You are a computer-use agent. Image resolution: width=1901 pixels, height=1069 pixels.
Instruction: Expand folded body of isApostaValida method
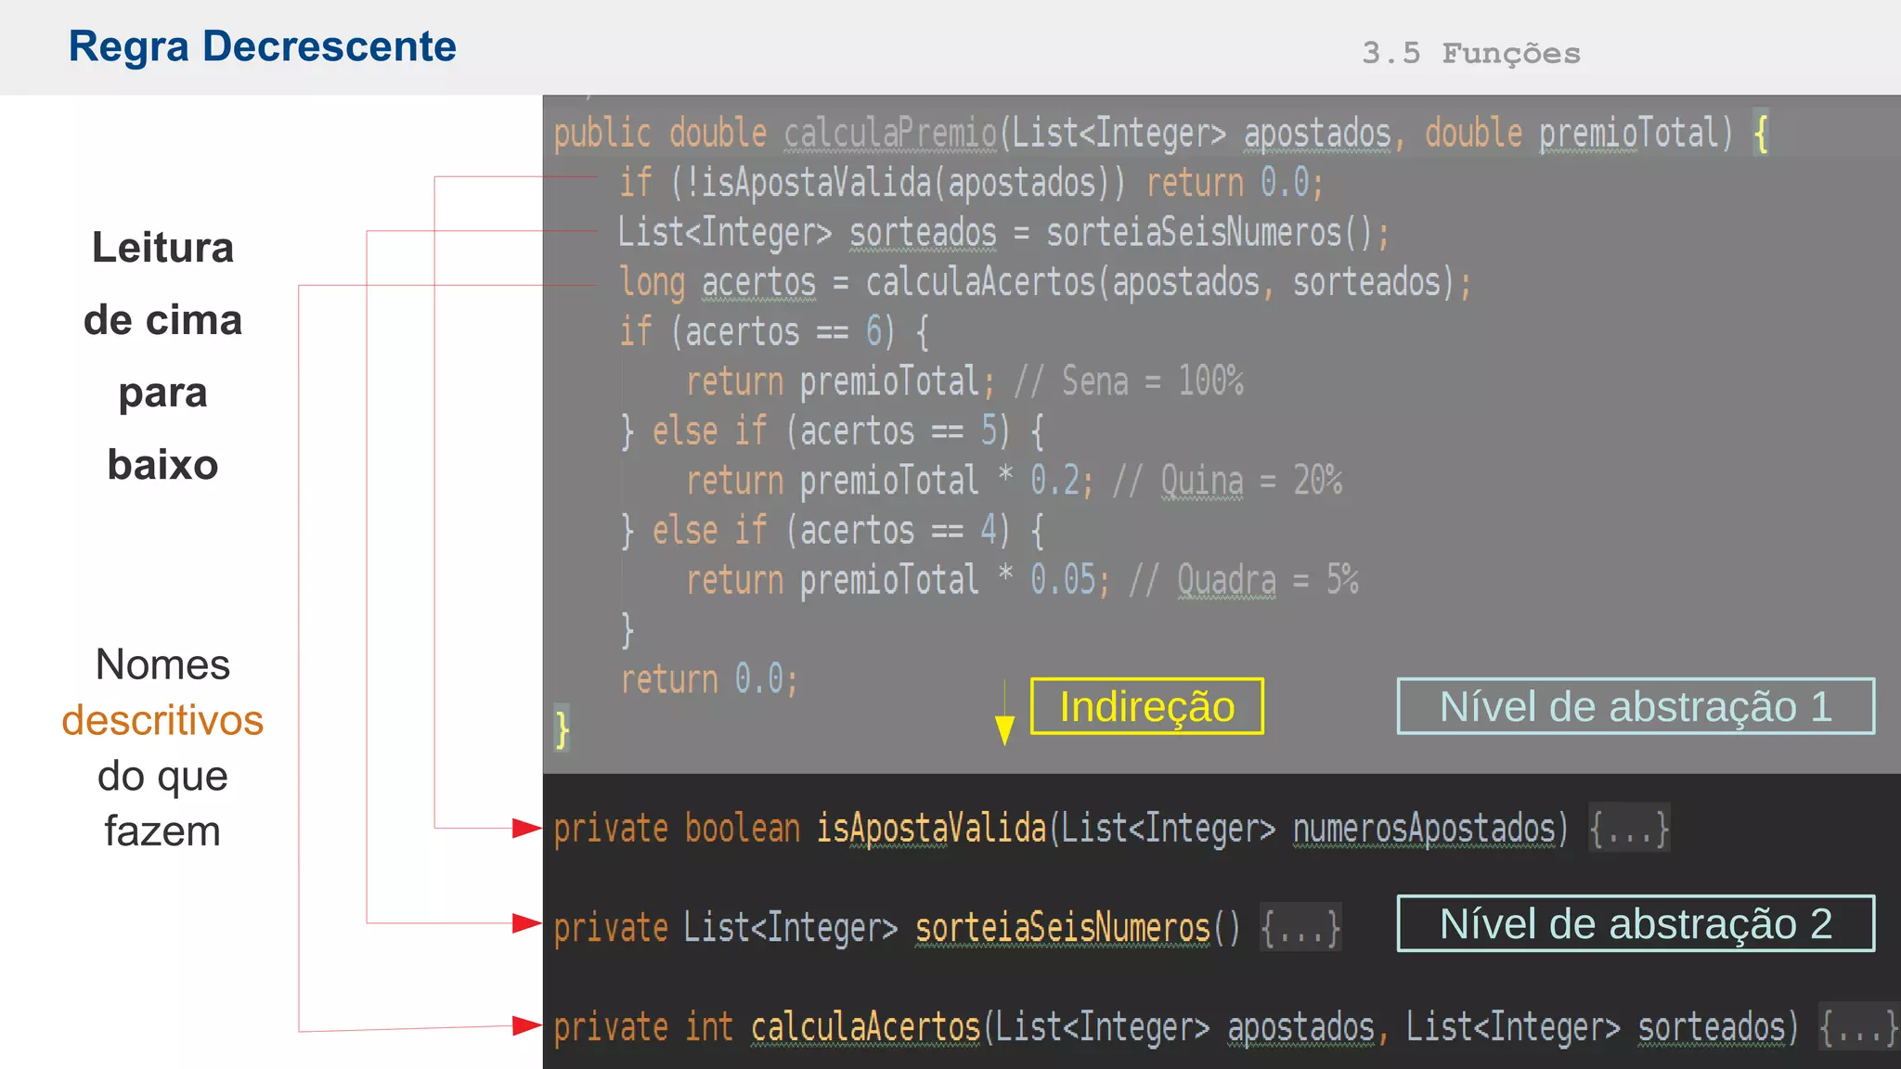1628,828
